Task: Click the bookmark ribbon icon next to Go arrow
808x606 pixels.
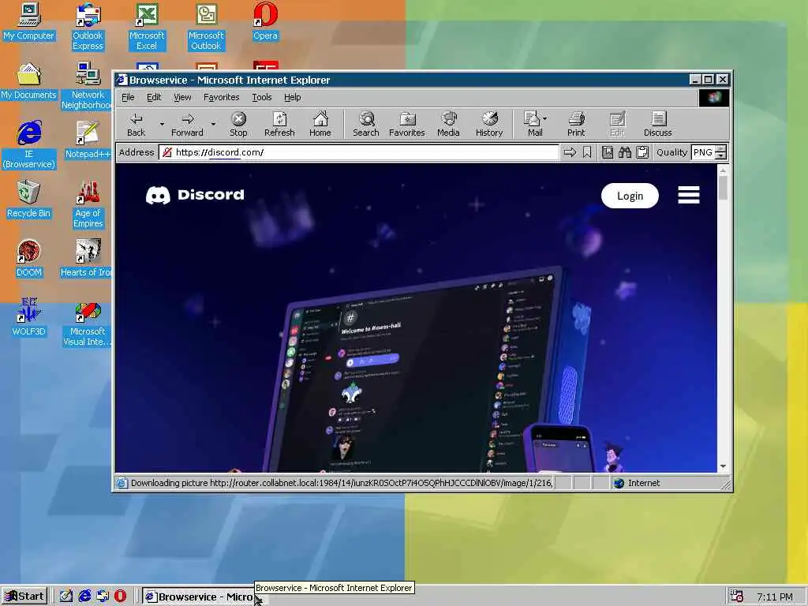Action: pyautogui.click(x=587, y=152)
